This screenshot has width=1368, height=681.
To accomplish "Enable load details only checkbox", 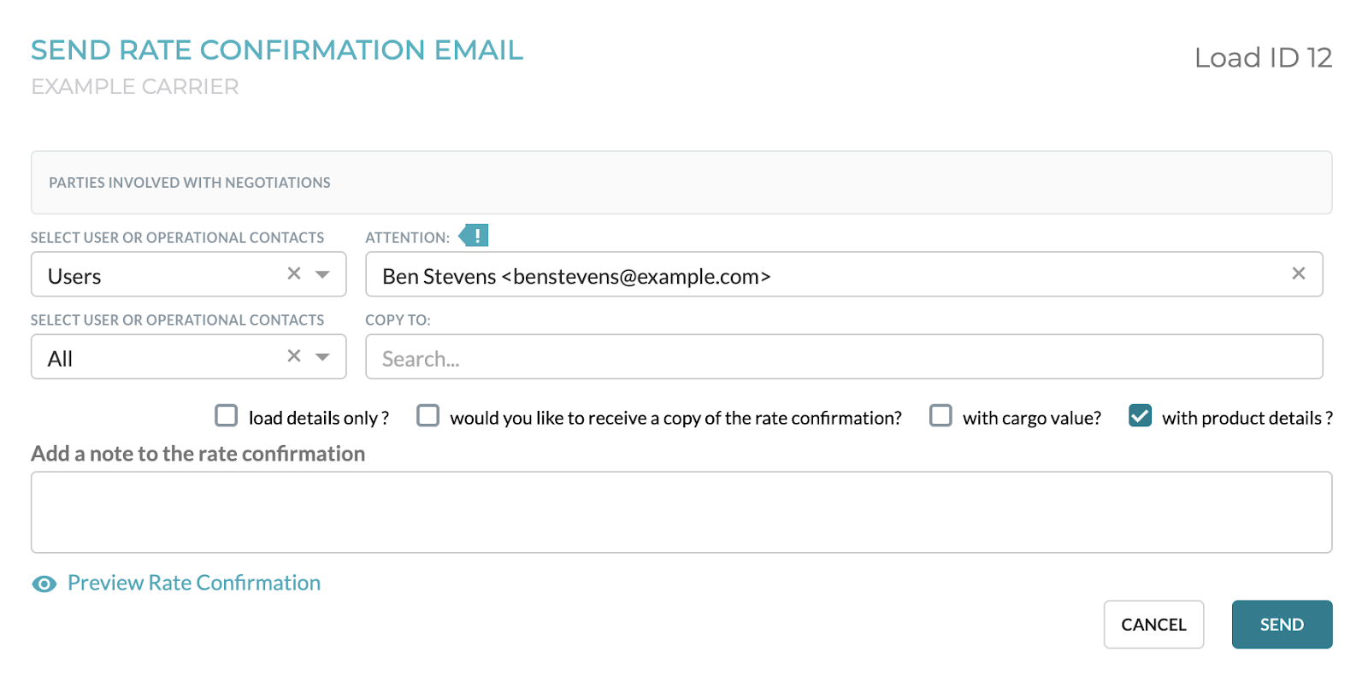I will point(227,416).
